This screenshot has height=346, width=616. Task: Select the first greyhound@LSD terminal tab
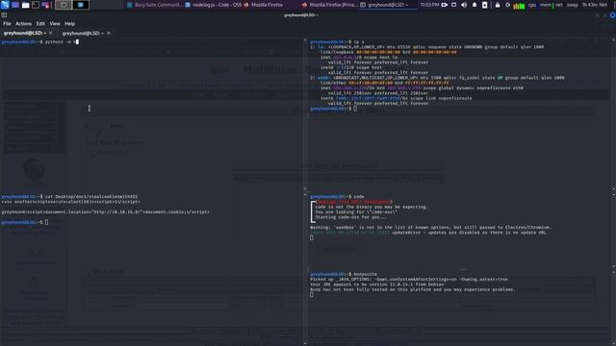pyautogui.click(x=25, y=33)
